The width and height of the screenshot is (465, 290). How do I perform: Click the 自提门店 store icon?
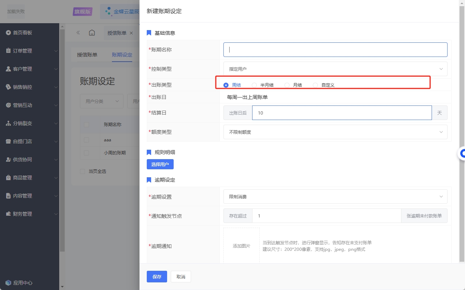tap(8, 141)
